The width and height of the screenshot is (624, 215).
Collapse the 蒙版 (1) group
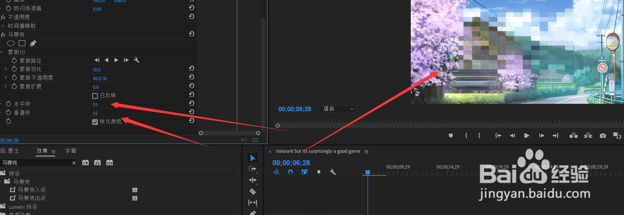coord(1,52)
